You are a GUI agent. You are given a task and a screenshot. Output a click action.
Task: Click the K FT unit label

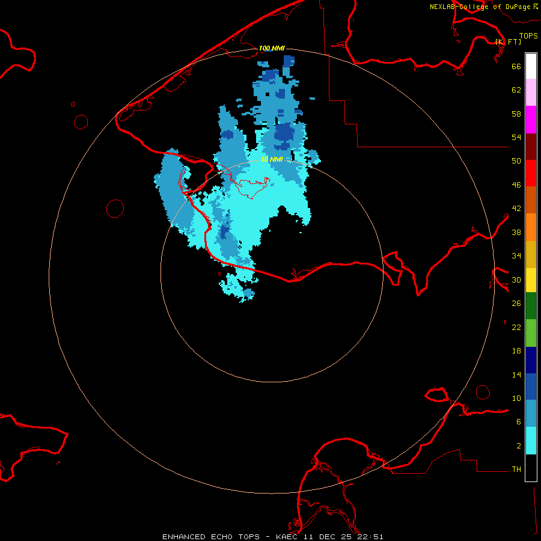pos(509,41)
